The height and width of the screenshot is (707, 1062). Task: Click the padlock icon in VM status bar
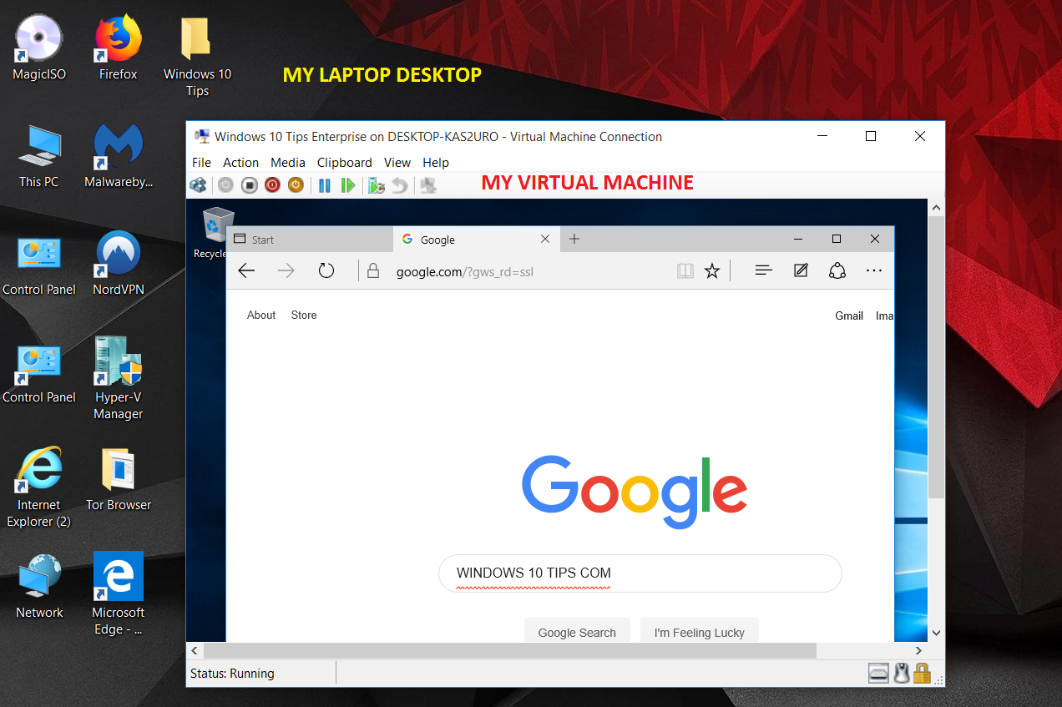tap(922, 673)
